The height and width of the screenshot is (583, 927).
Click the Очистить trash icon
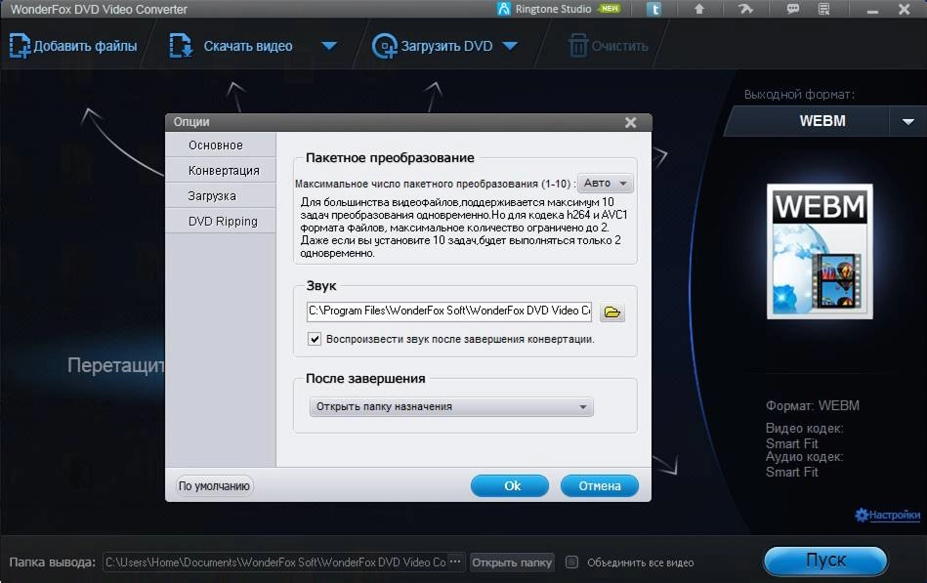pyautogui.click(x=578, y=46)
